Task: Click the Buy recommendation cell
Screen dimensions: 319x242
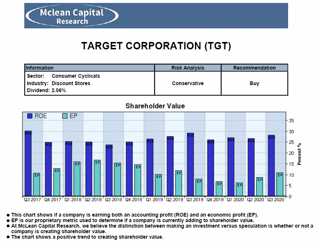Action: click(255, 83)
